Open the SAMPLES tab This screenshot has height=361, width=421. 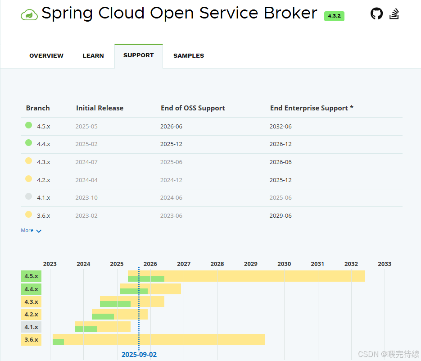click(x=189, y=55)
